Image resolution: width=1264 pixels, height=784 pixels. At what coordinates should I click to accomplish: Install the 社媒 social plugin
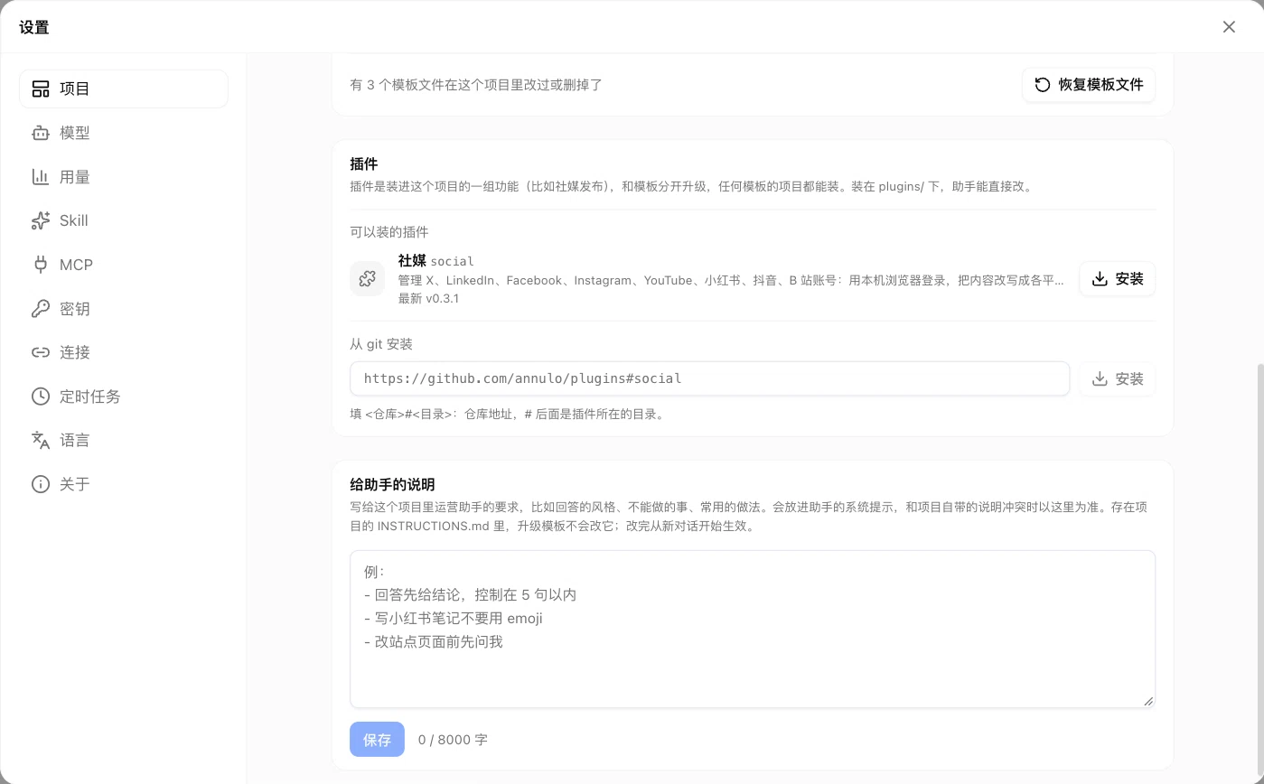1117,279
